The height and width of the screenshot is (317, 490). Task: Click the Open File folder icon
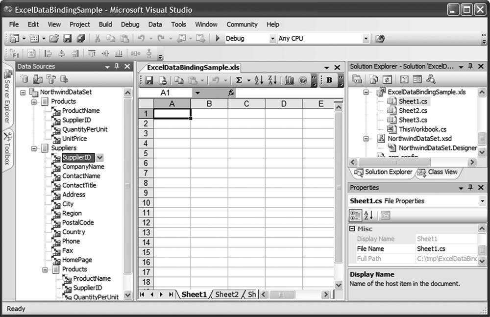tap(54, 38)
